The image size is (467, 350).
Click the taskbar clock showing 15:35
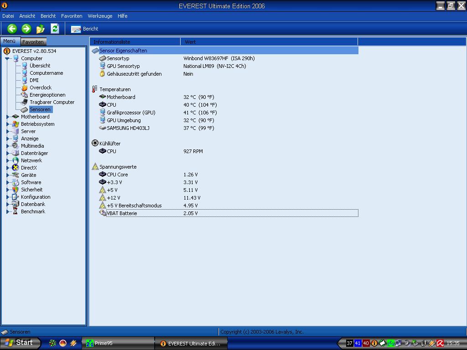(x=453, y=343)
